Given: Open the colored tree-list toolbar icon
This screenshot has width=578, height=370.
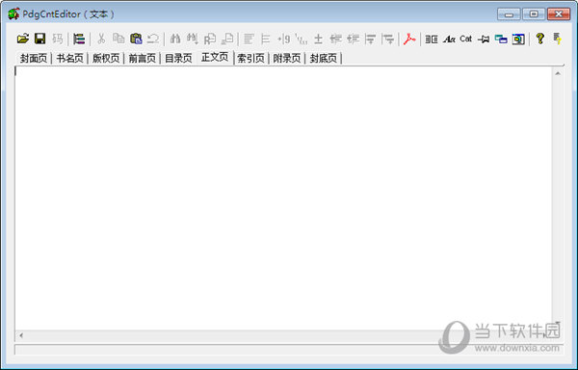Looking at the screenshot, I should coord(79,39).
